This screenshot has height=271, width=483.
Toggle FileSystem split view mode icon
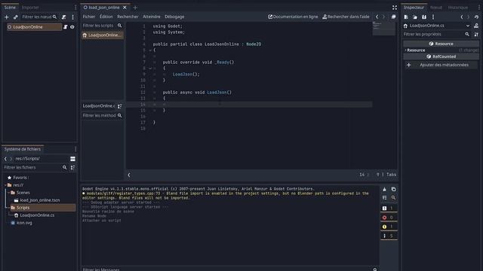(72, 159)
